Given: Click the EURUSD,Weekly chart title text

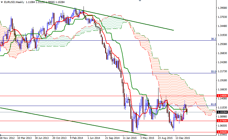Looking at the screenshot, I should pos(14,2).
